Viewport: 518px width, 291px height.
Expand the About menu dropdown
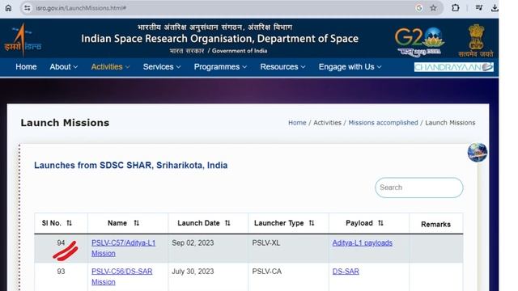point(64,67)
